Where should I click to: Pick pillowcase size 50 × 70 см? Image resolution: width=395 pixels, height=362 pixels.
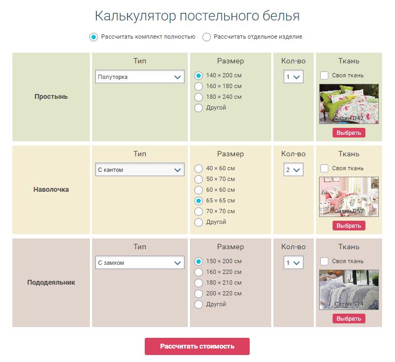tap(199, 179)
